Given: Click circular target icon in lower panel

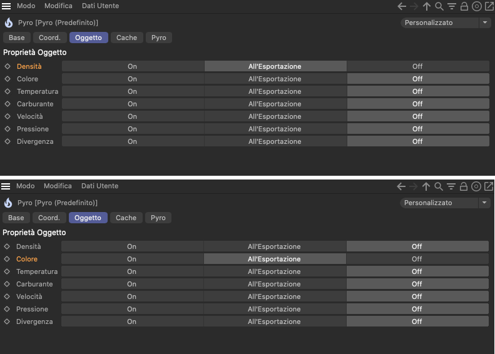Looking at the screenshot, I should pos(476,186).
